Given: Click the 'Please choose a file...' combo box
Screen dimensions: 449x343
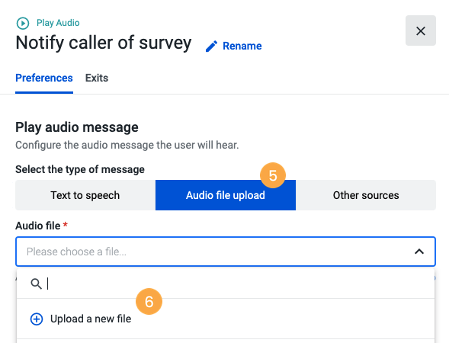Looking at the screenshot, I should (x=226, y=252).
